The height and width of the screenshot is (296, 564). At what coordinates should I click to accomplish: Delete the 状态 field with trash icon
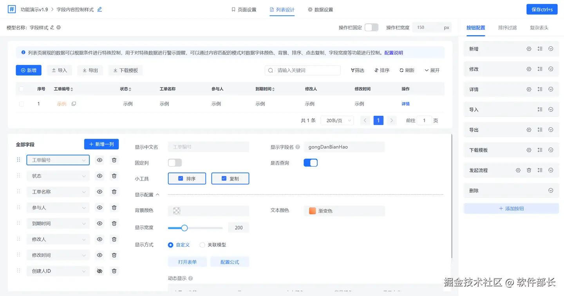tap(114, 176)
